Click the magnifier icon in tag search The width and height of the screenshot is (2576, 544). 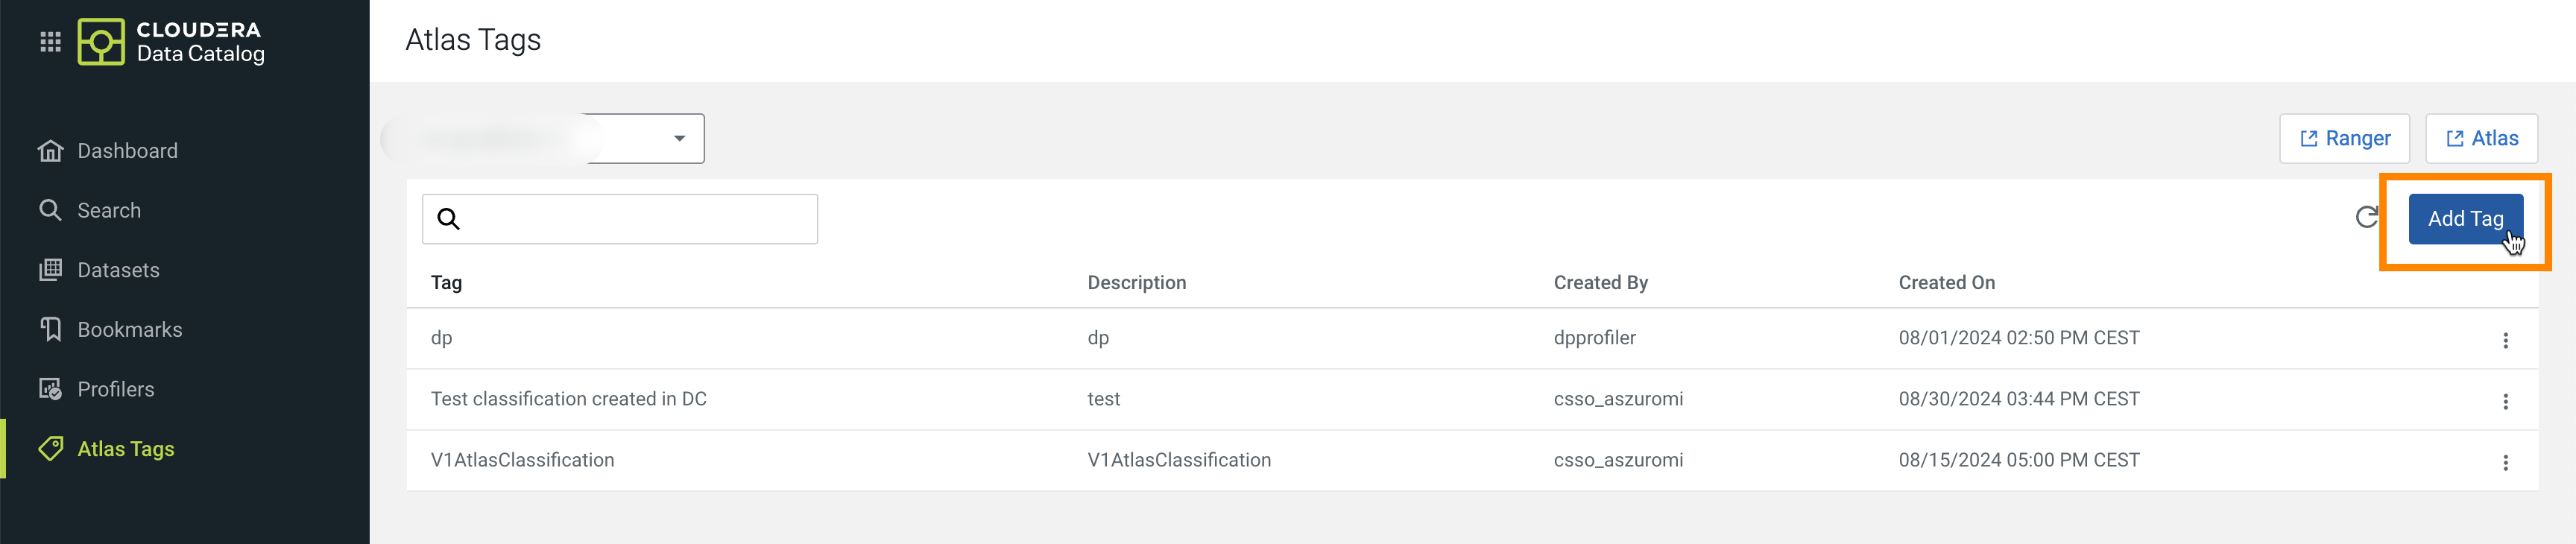coord(449,219)
